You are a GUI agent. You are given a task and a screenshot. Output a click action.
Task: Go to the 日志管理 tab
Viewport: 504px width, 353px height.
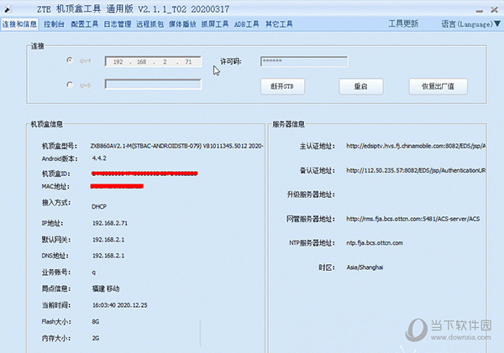[118, 24]
